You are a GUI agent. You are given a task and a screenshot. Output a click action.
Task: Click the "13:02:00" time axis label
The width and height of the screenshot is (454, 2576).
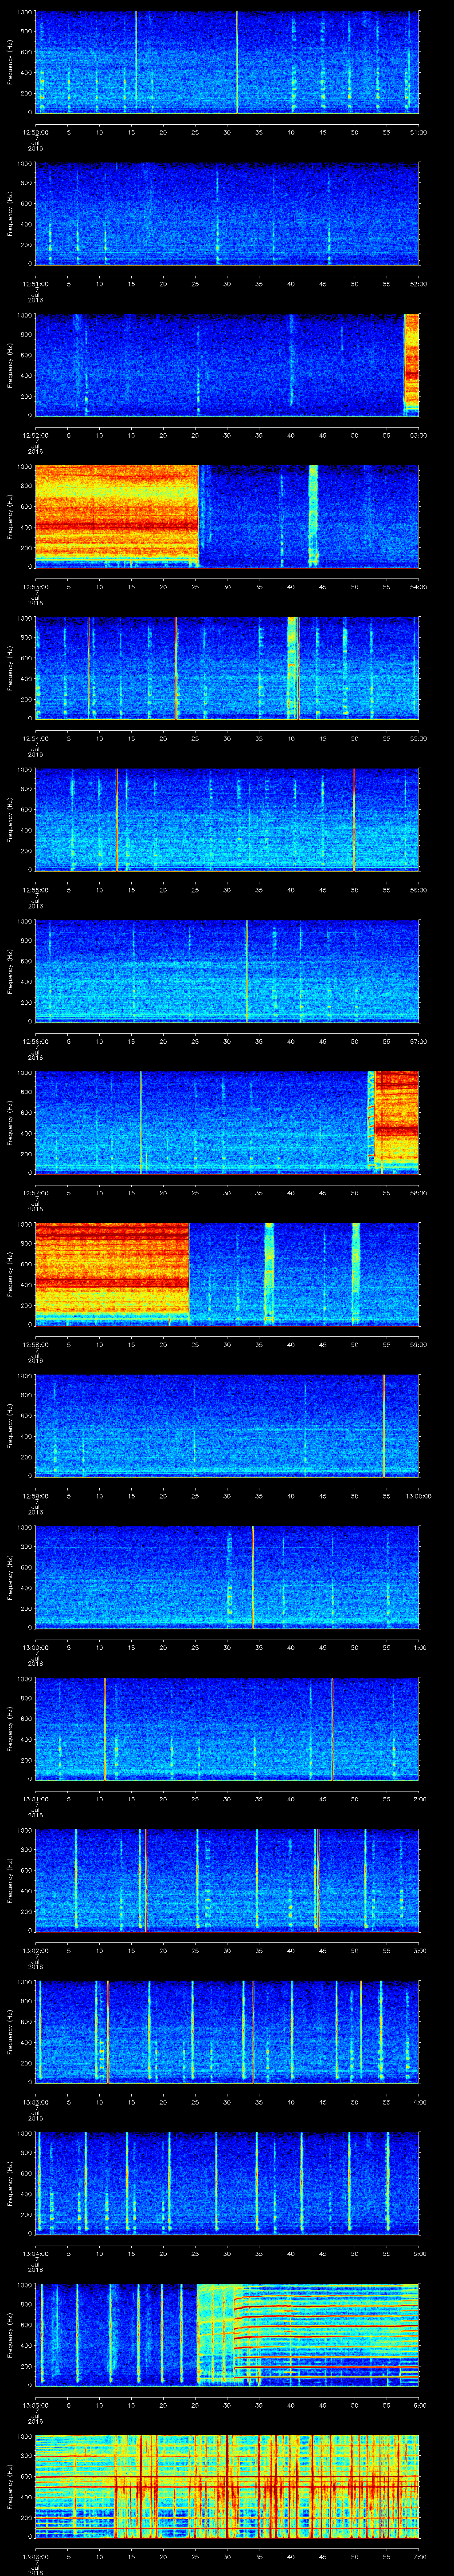(x=35, y=1950)
